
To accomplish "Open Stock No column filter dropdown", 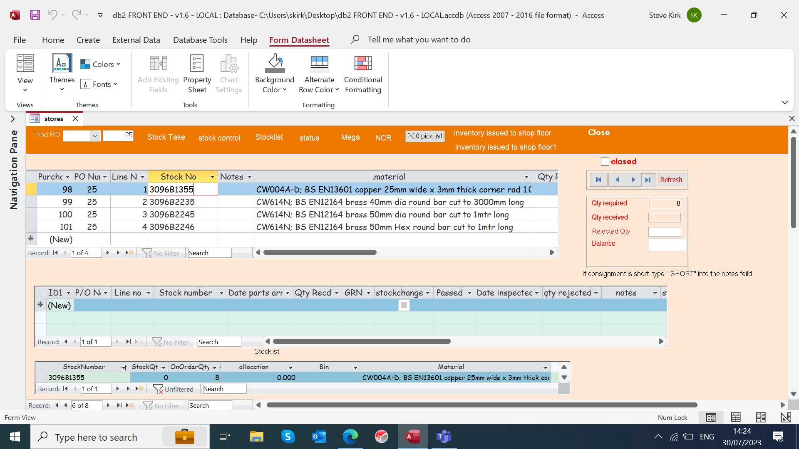I will click(x=212, y=177).
